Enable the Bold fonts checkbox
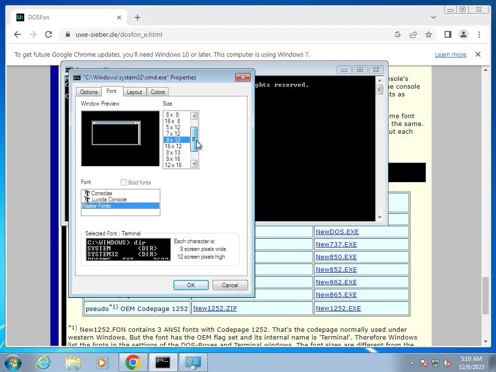 point(124,183)
